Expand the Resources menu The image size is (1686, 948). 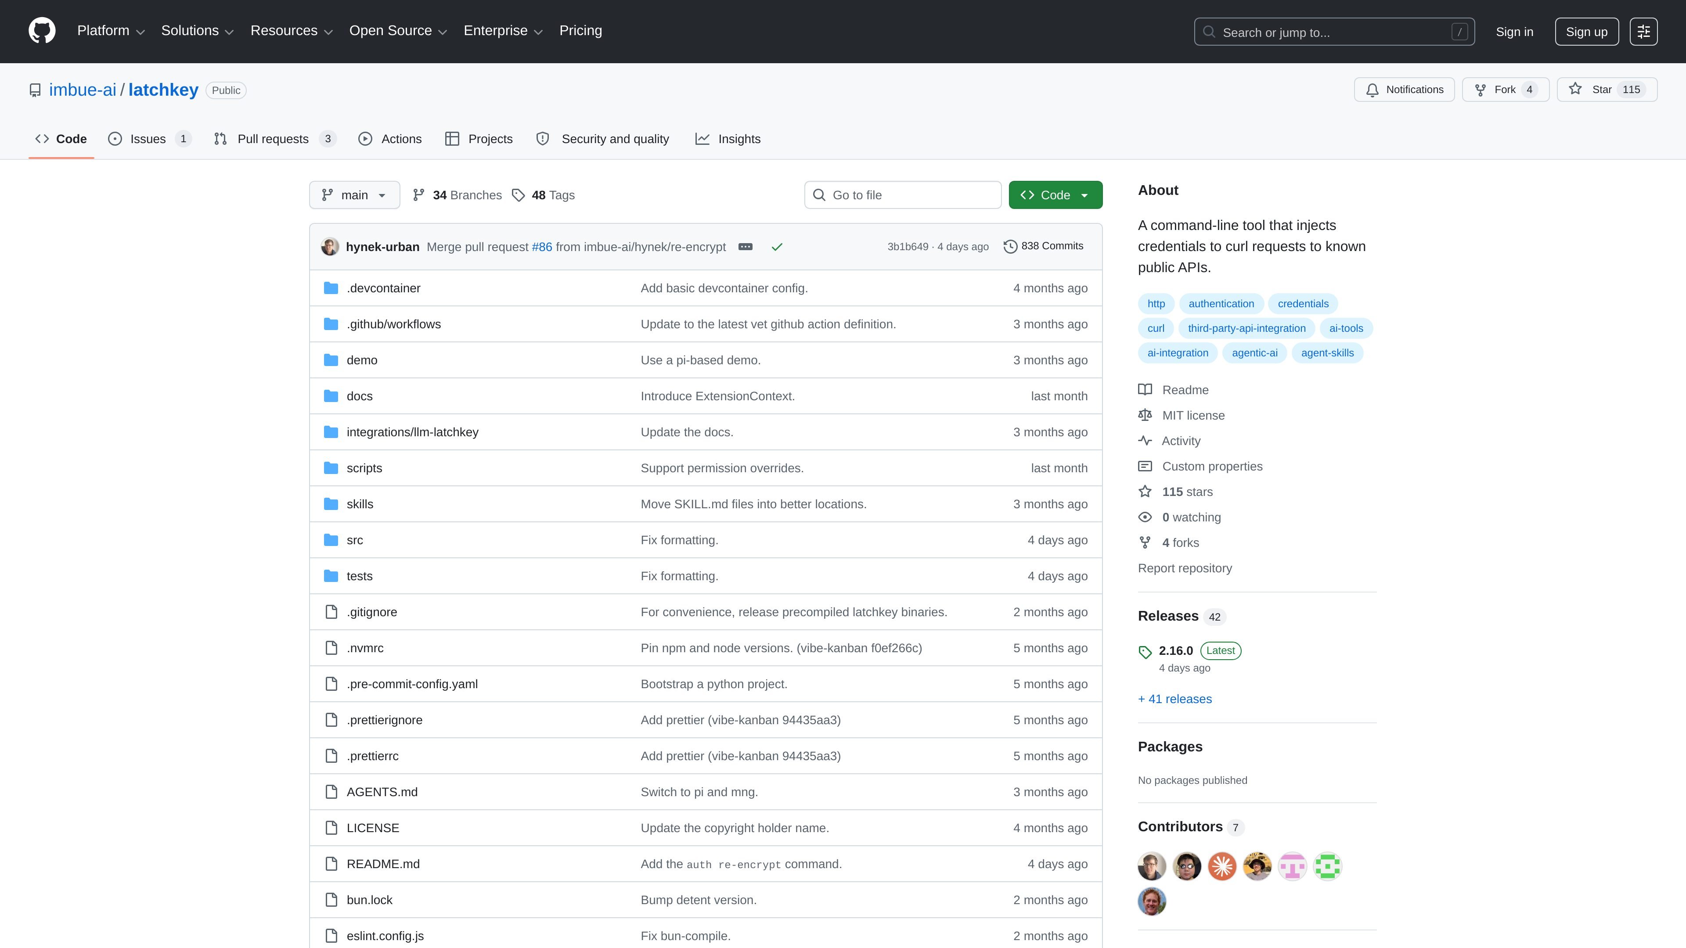click(x=291, y=31)
